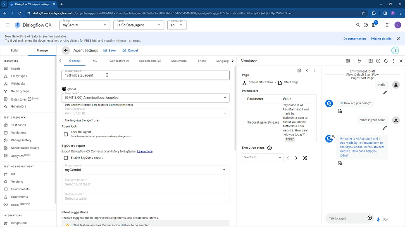Open the Multimodal tab
This screenshot has width=405, height=227.
pos(179,61)
